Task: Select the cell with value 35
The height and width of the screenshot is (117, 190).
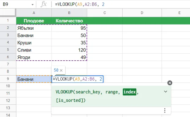Action: tap(69, 43)
